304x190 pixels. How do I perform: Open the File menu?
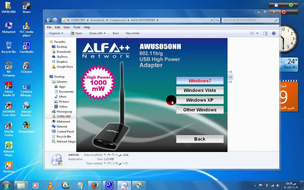pyautogui.click(x=49, y=27)
